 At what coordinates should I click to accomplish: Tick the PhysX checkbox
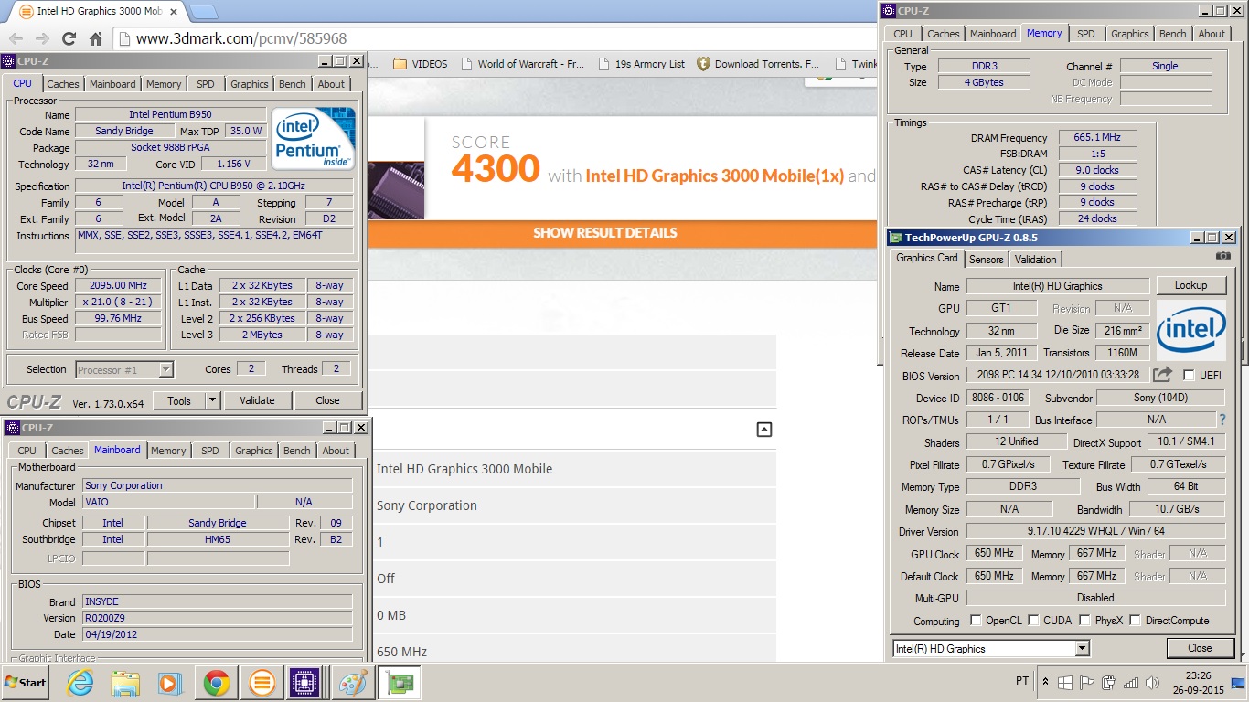tap(1084, 621)
